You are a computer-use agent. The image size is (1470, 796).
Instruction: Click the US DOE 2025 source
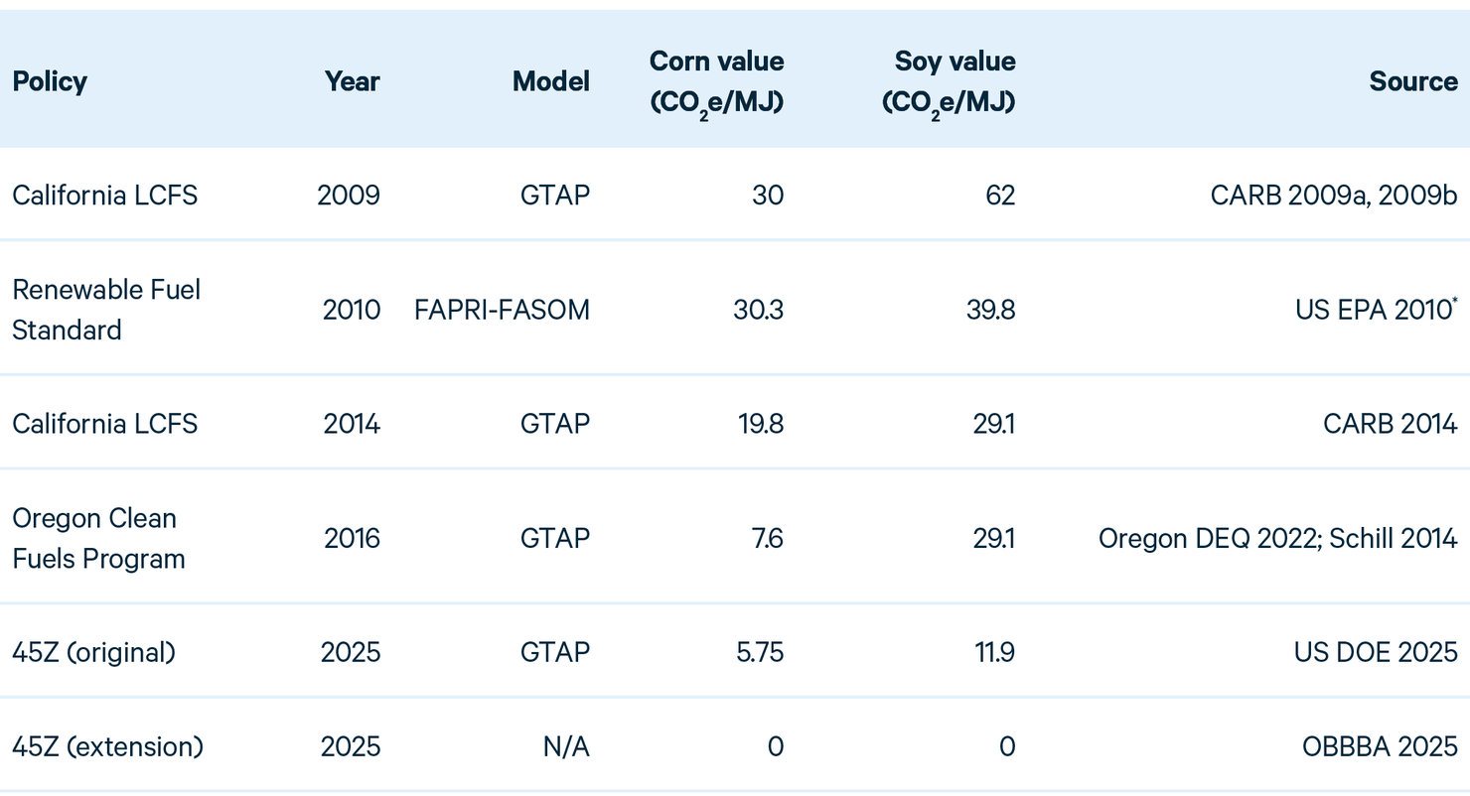pos(1375,652)
